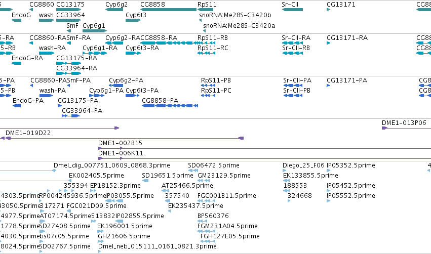431x254 pixels.
Task: Select the CG33964 gene label
Action: [x=70, y=15]
